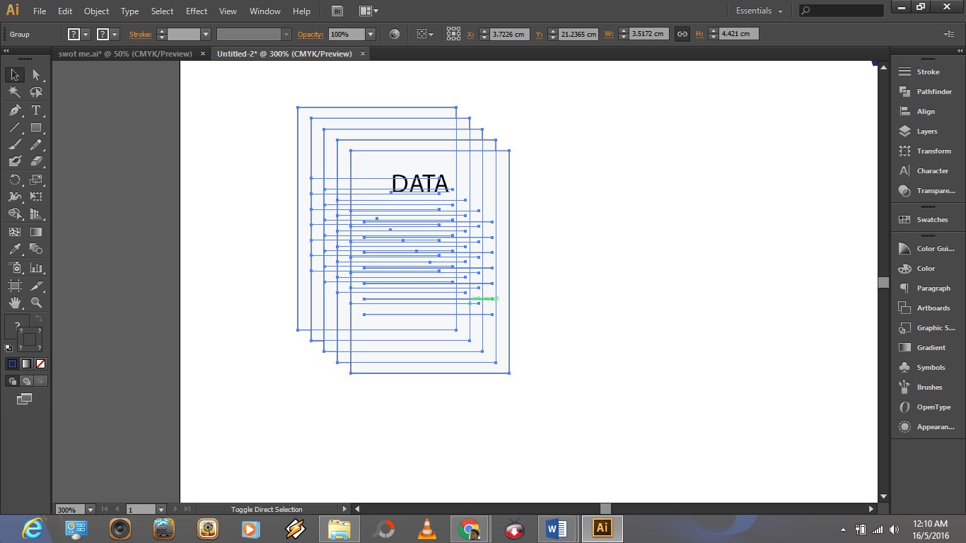Select the Shape Builder tool
The image size is (966, 543).
[x=14, y=214]
